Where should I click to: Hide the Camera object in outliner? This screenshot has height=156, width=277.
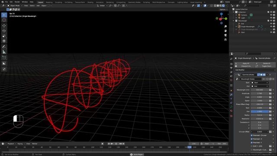[271, 15]
